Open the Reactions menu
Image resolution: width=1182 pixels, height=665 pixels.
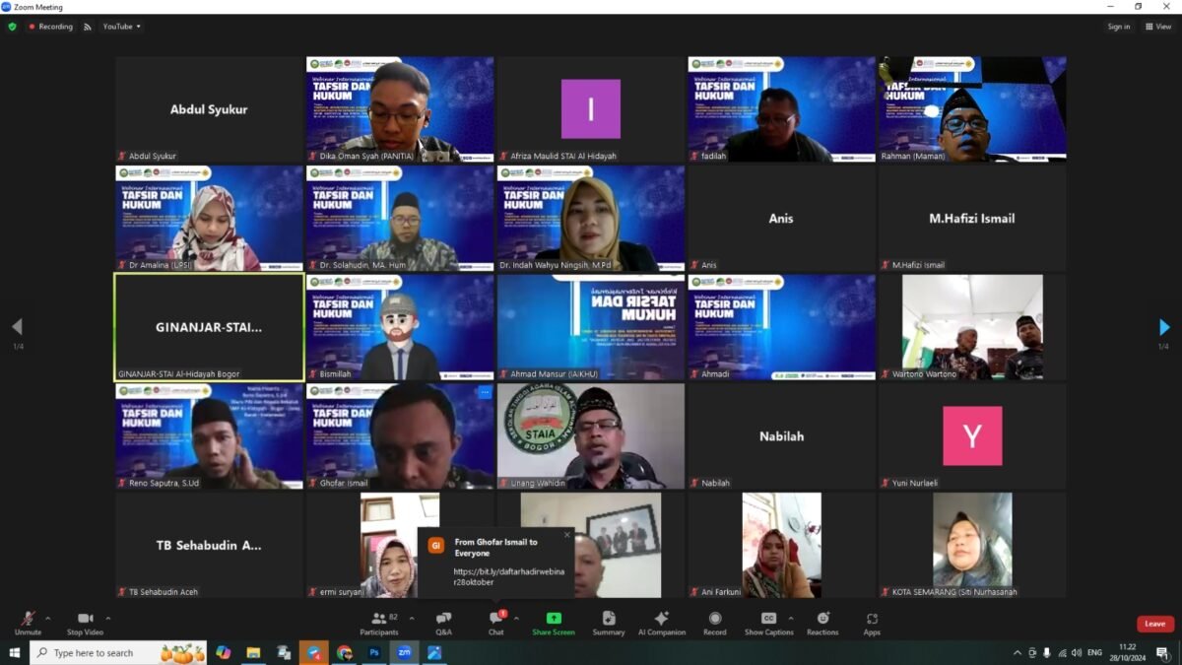pyautogui.click(x=821, y=622)
